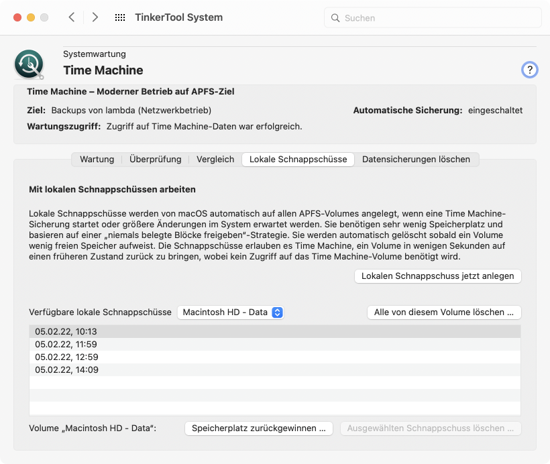Open the Datensicherungen löschen tab
The height and width of the screenshot is (464, 550).
[416, 159]
